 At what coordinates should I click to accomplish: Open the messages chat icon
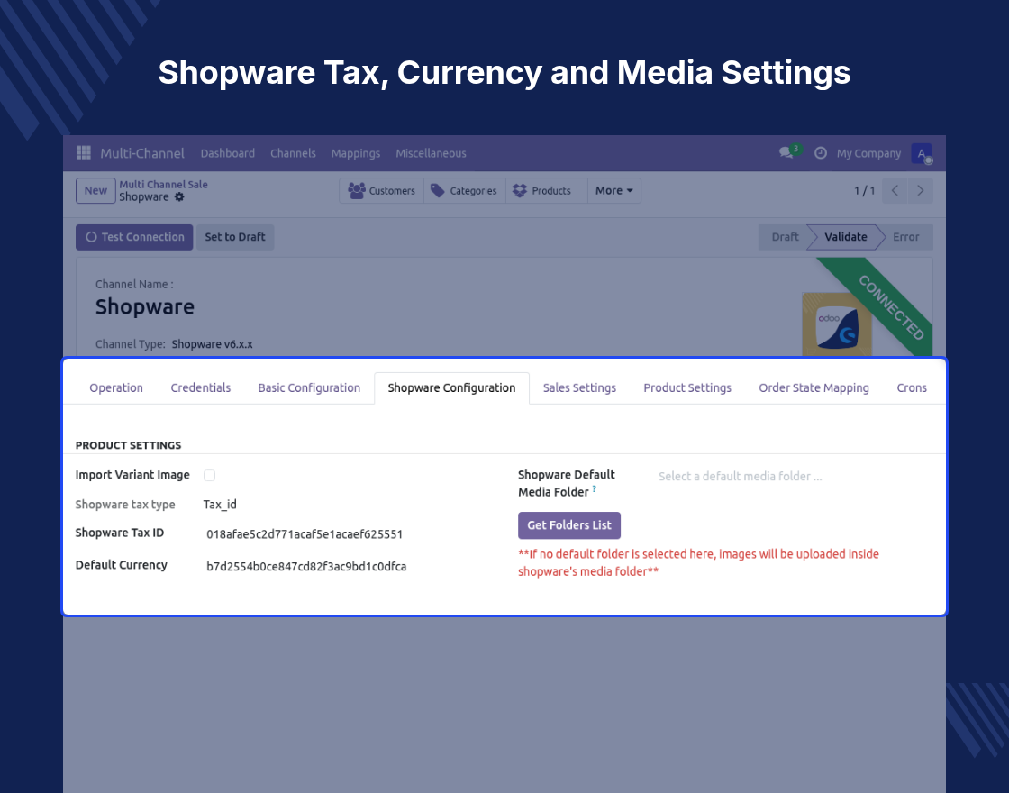pyautogui.click(x=786, y=152)
